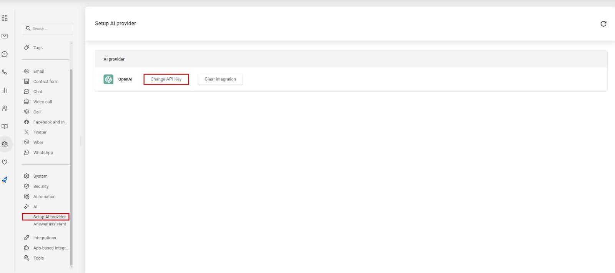The height and width of the screenshot is (273, 615).
Task: Open the phone calls icon in left rail
Action: [5, 72]
